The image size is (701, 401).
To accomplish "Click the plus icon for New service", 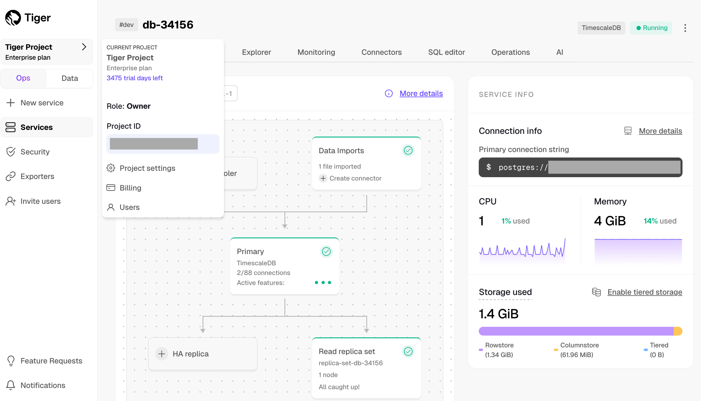I will coord(11,103).
